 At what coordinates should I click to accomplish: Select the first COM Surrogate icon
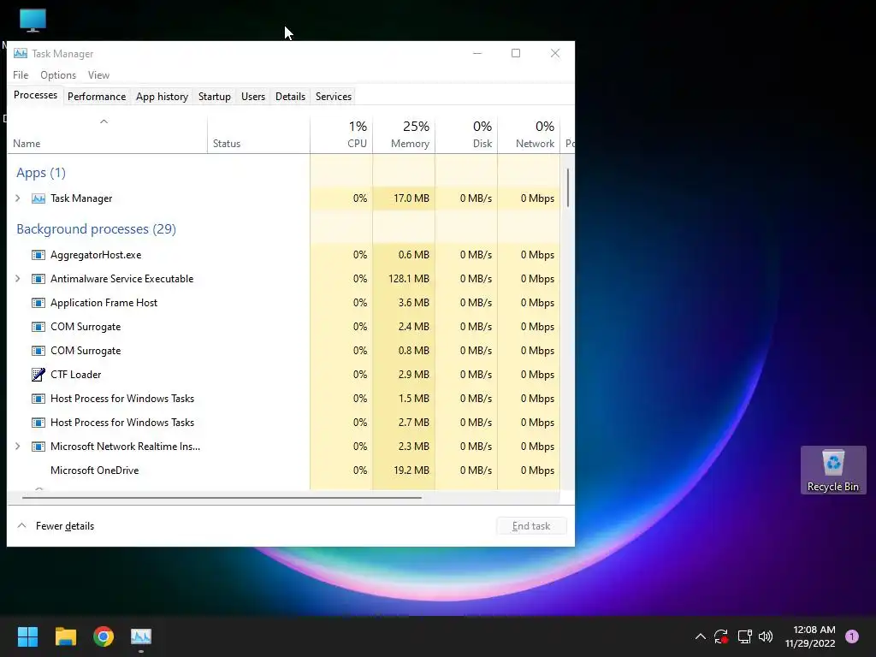click(x=38, y=327)
